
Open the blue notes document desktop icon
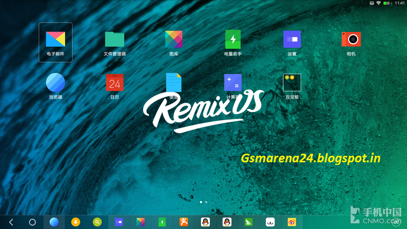(173, 82)
